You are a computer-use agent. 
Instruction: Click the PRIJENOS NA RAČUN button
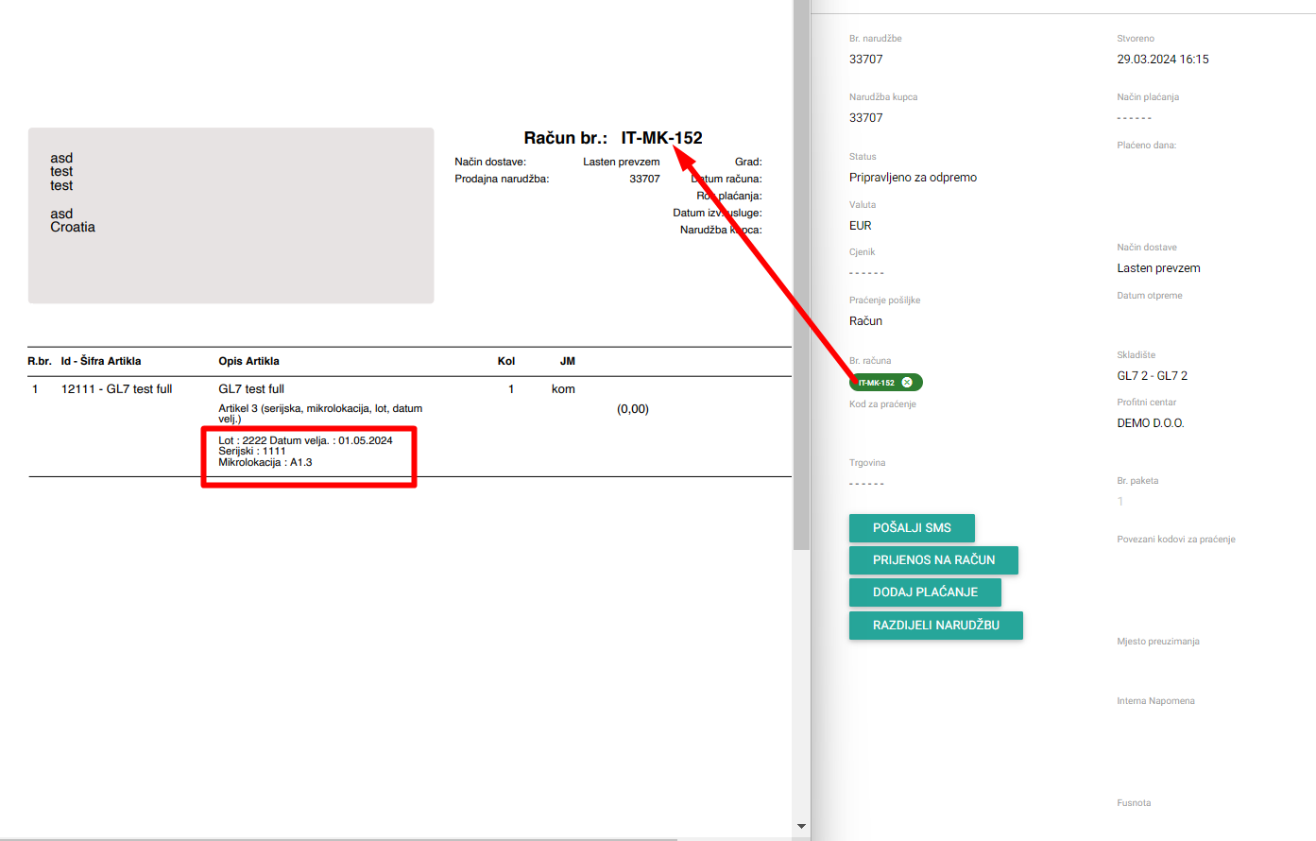click(933, 560)
